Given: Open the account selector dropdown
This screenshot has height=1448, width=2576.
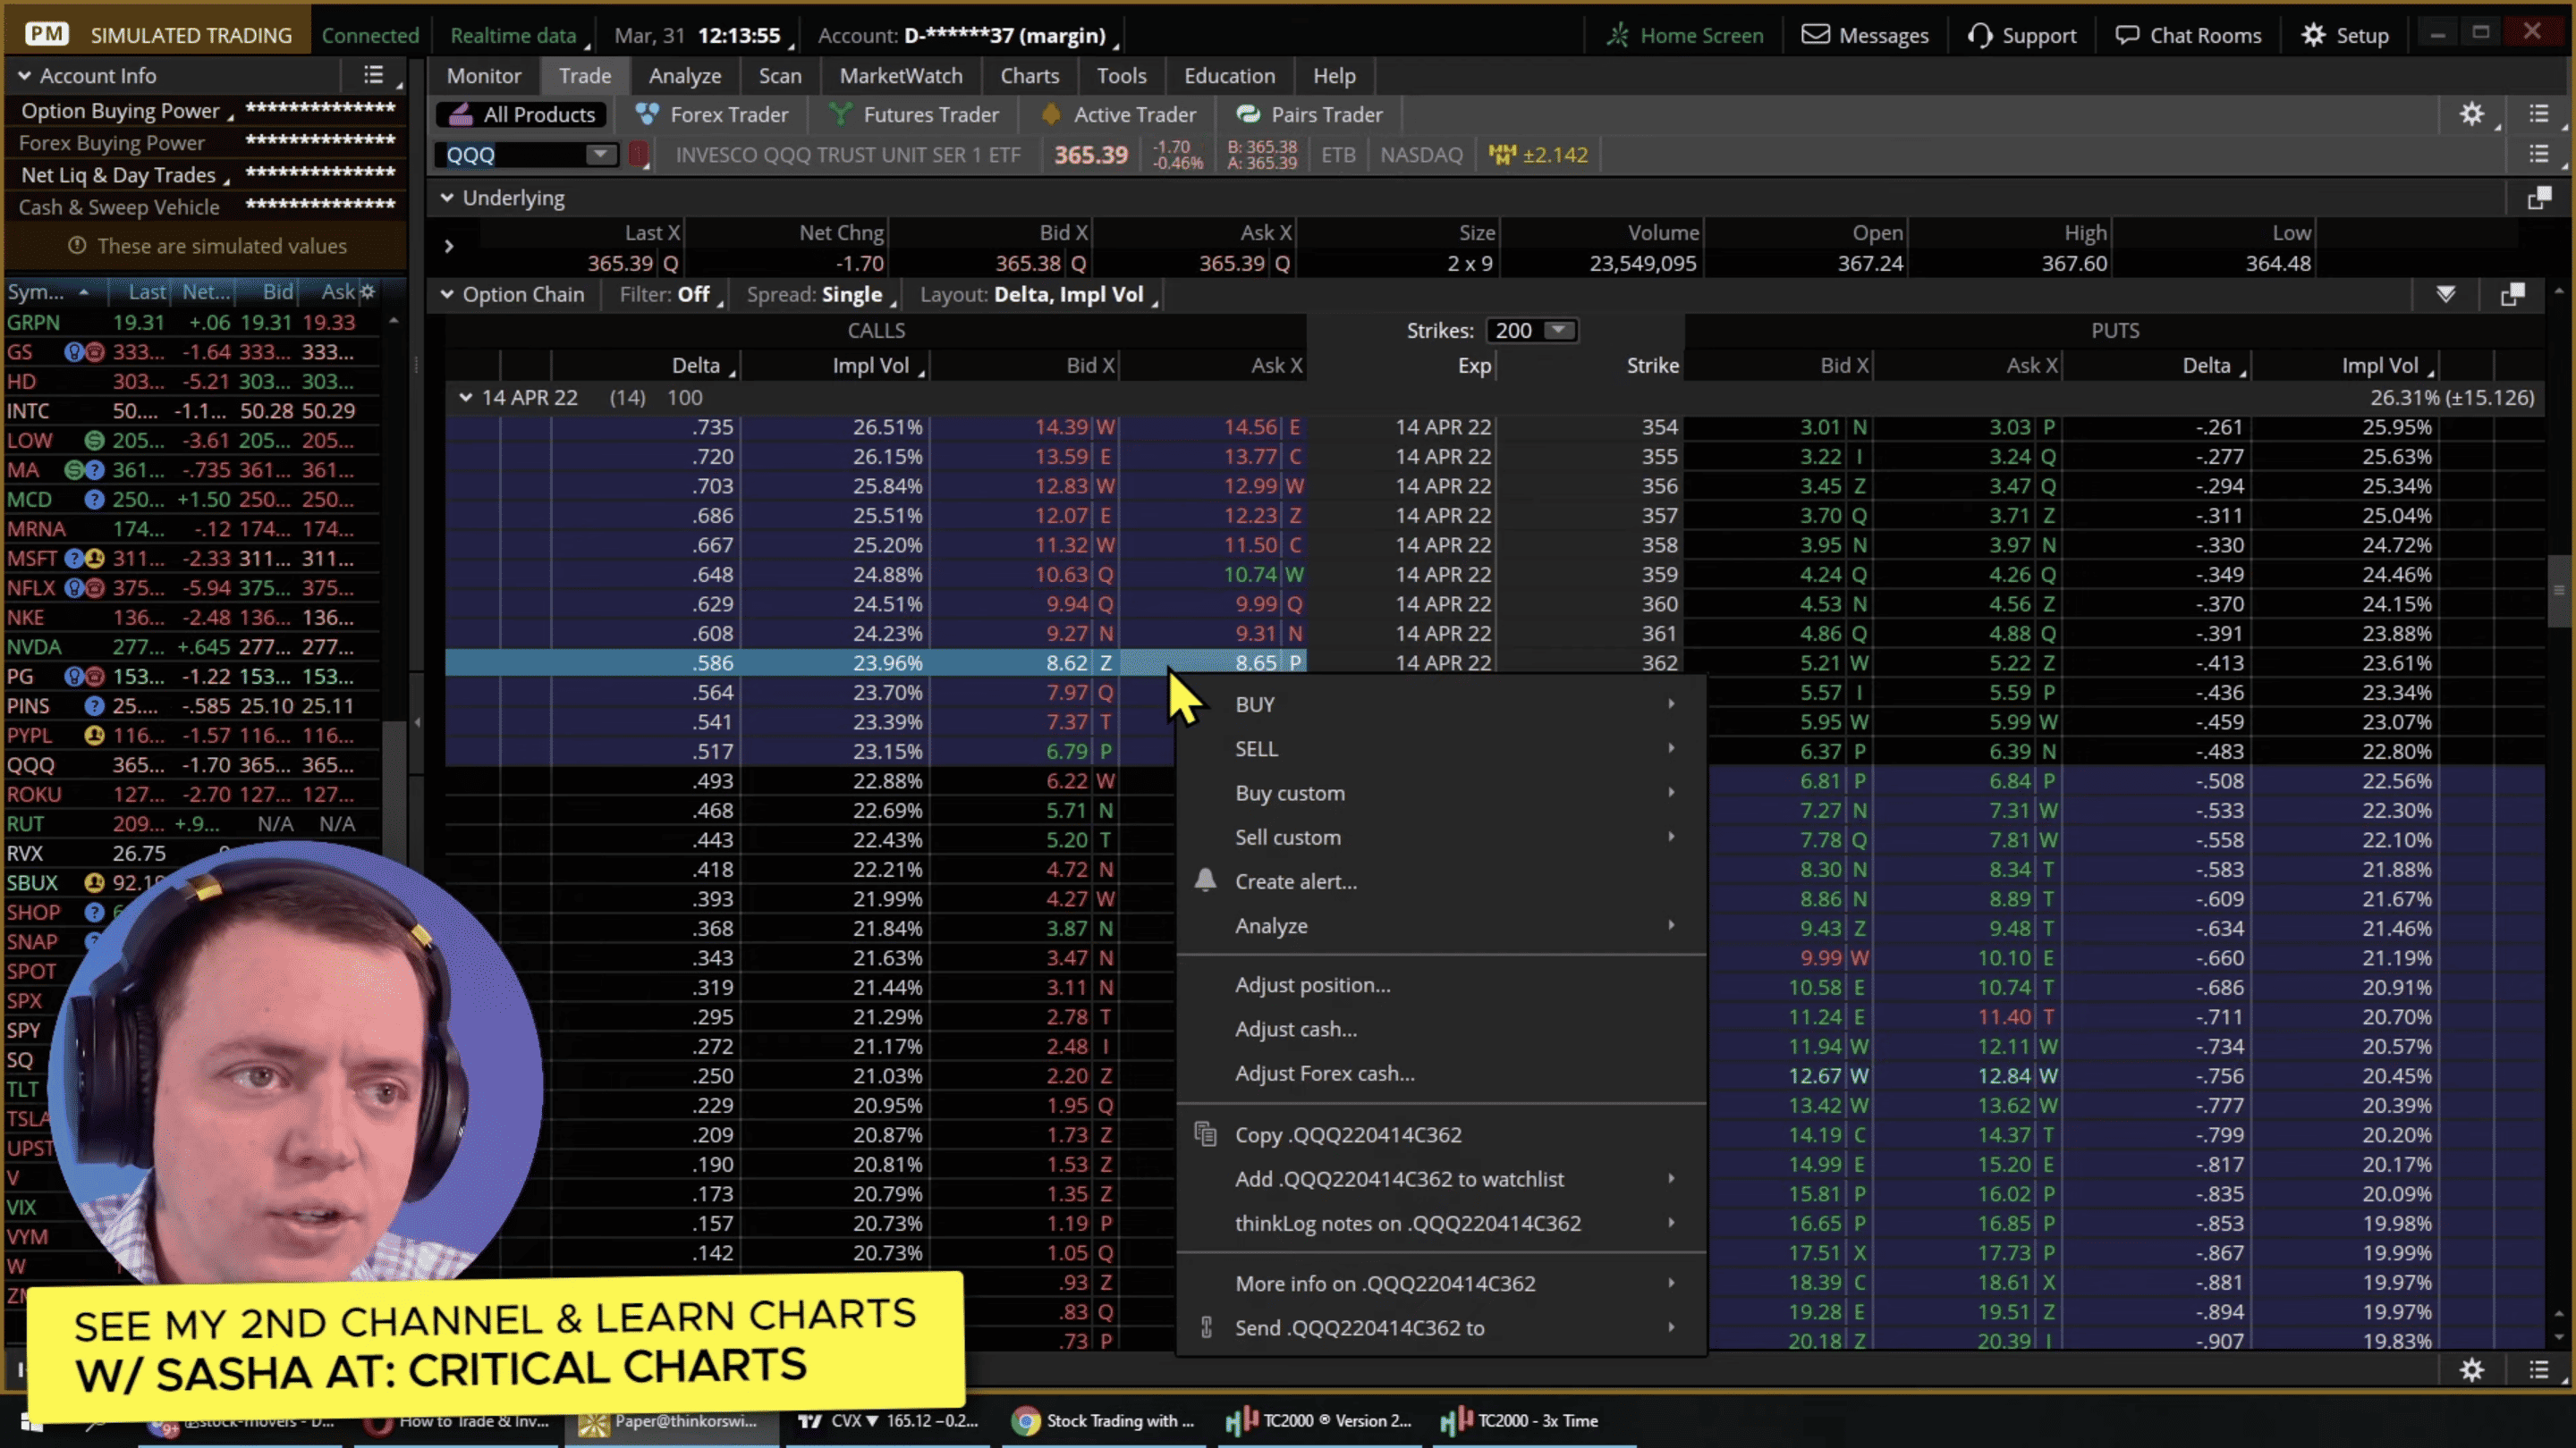Looking at the screenshot, I should (968, 35).
